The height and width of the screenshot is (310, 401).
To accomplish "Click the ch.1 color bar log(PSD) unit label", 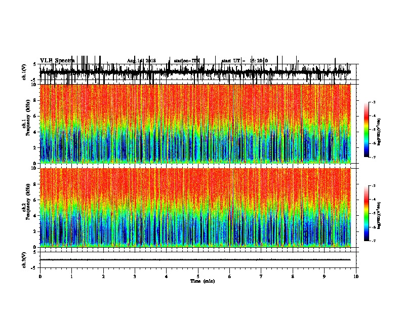I will tap(379, 132).
